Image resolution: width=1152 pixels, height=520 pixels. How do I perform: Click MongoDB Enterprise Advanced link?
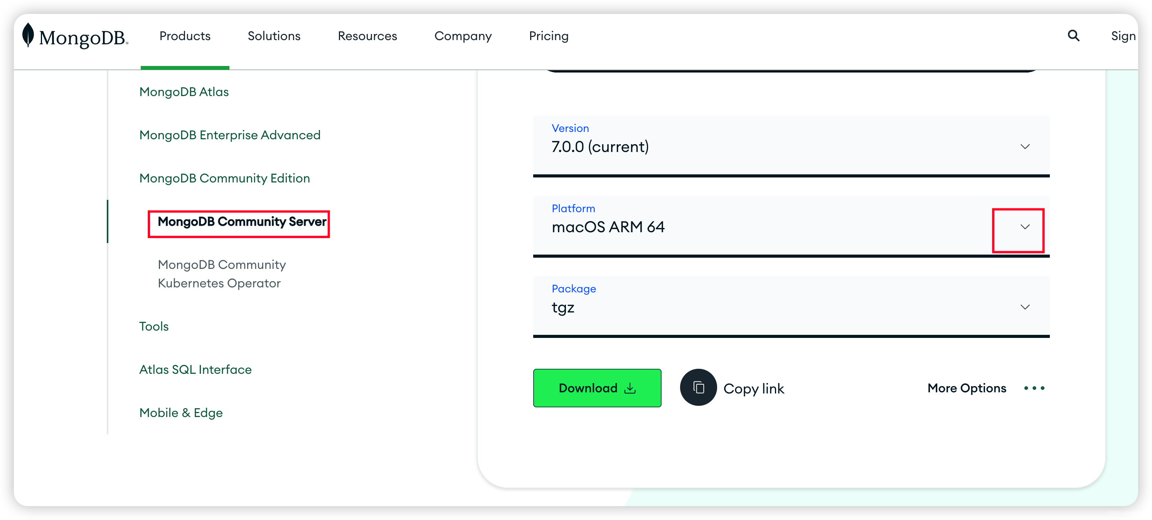(230, 135)
